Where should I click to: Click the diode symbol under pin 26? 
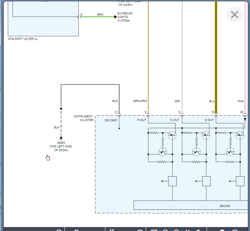point(245,119)
